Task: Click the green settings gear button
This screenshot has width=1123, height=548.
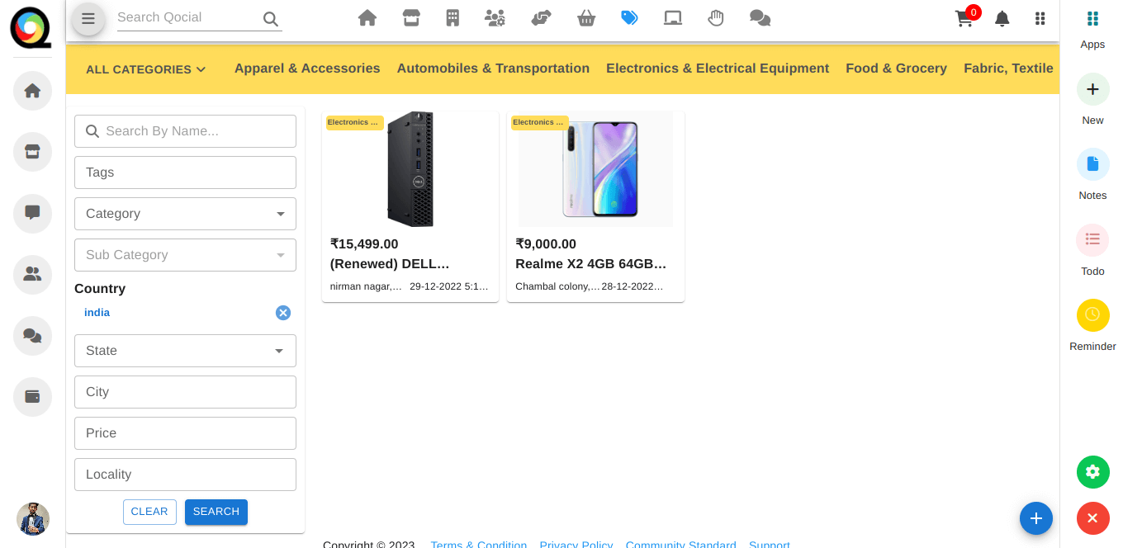Action: point(1092,472)
